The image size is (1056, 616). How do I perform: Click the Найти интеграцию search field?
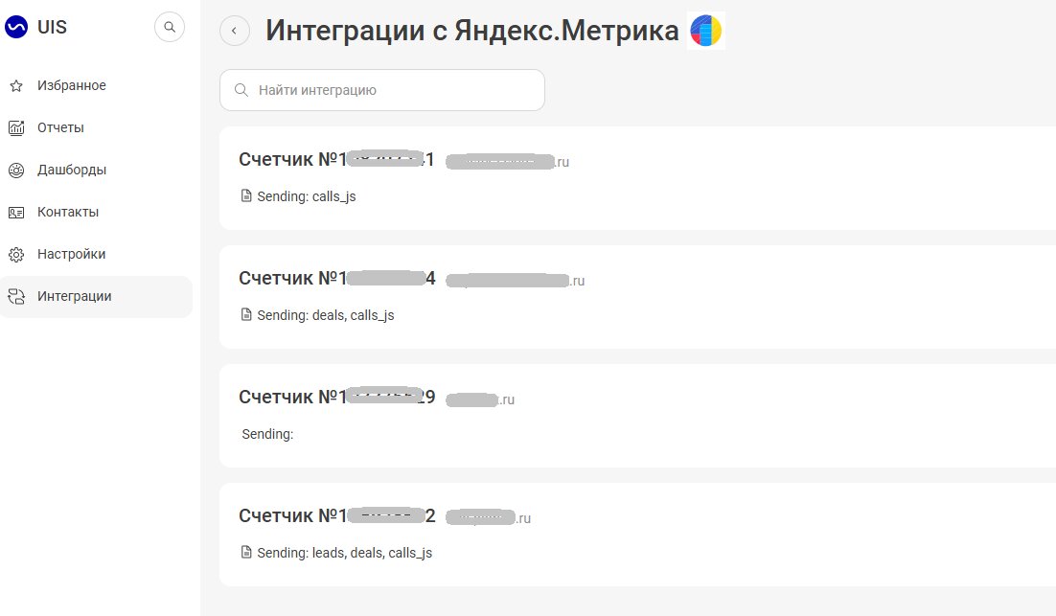[x=381, y=89]
